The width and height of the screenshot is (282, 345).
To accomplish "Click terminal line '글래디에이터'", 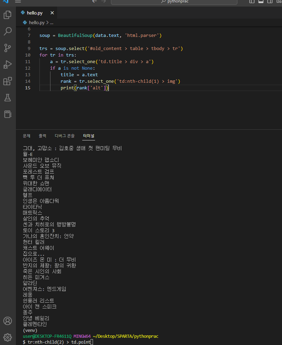I will pos(37,189).
